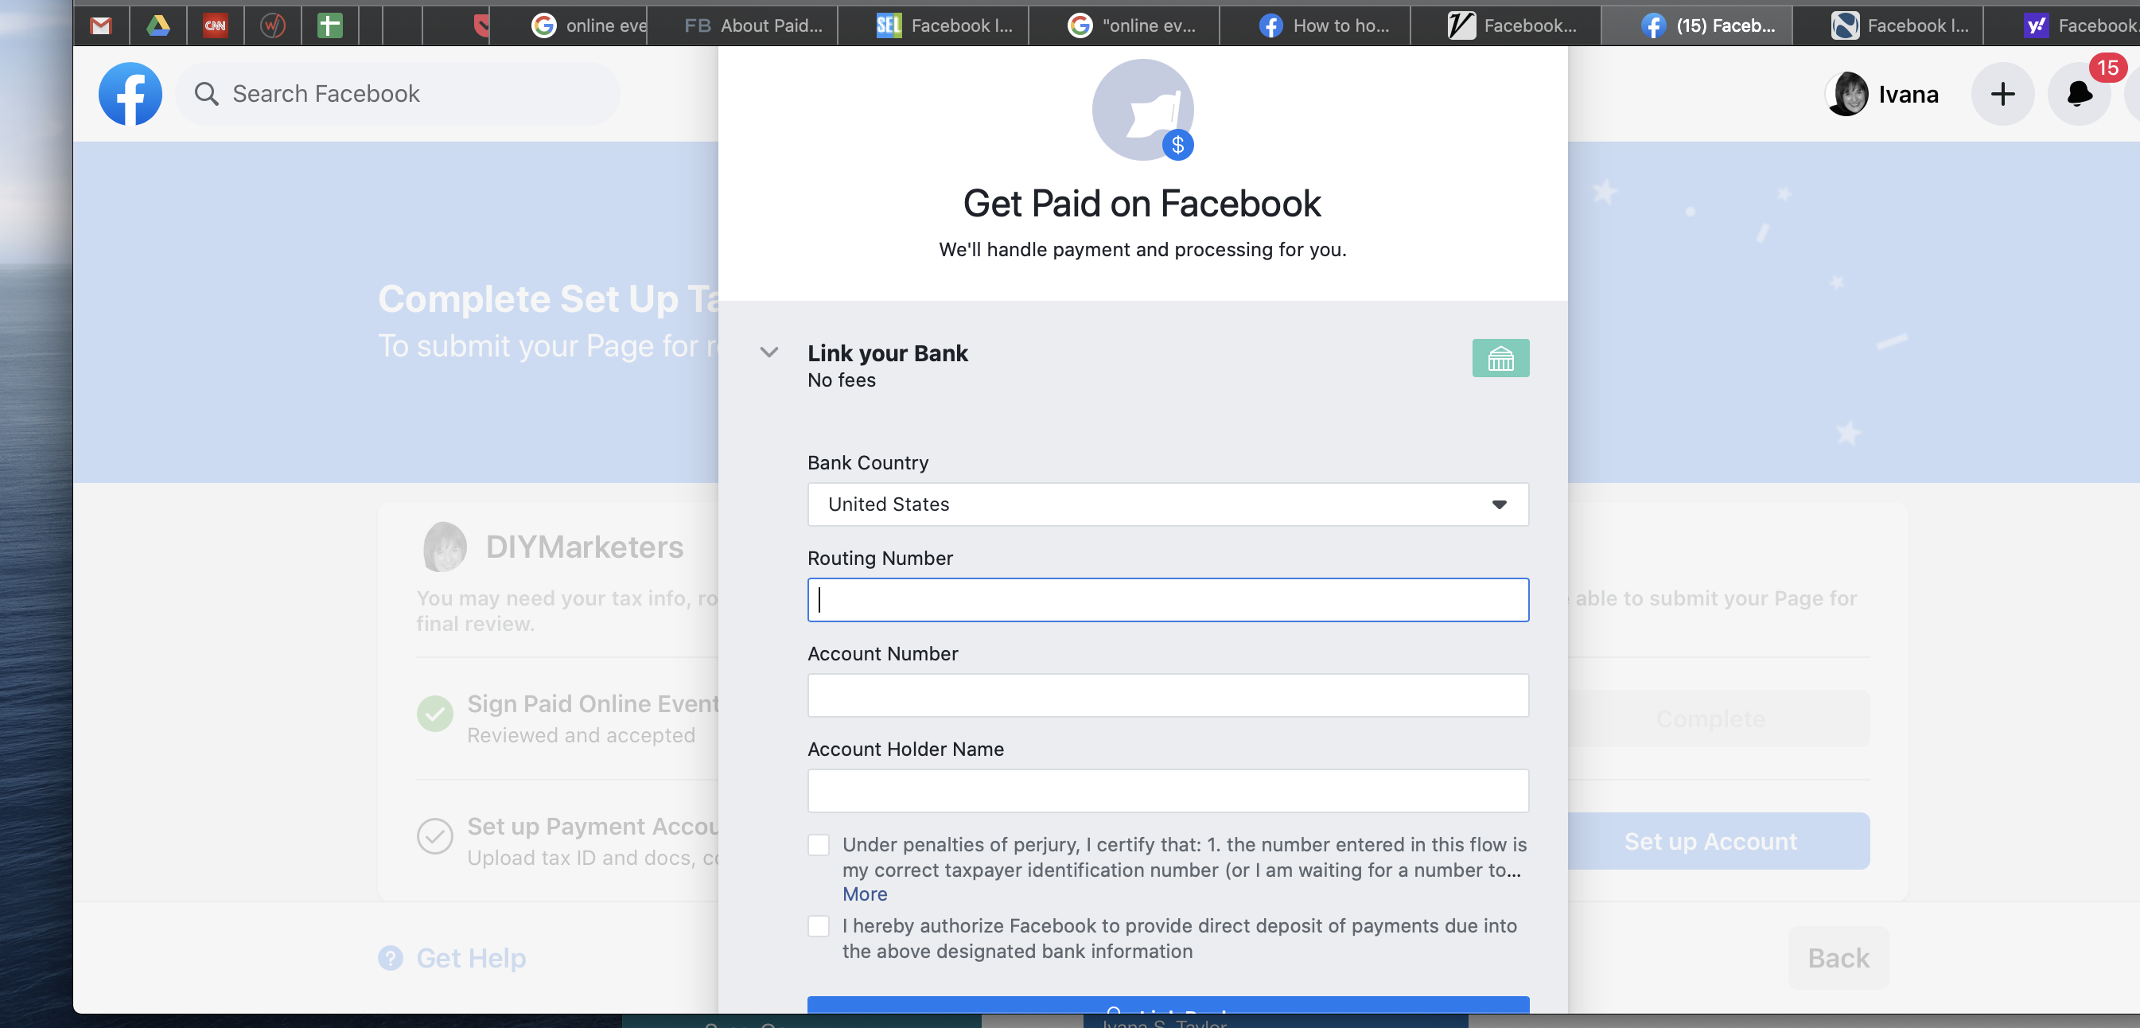Click the Account Number field
Screen dimensions: 2140x1028
pyautogui.click(x=1167, y=695)
